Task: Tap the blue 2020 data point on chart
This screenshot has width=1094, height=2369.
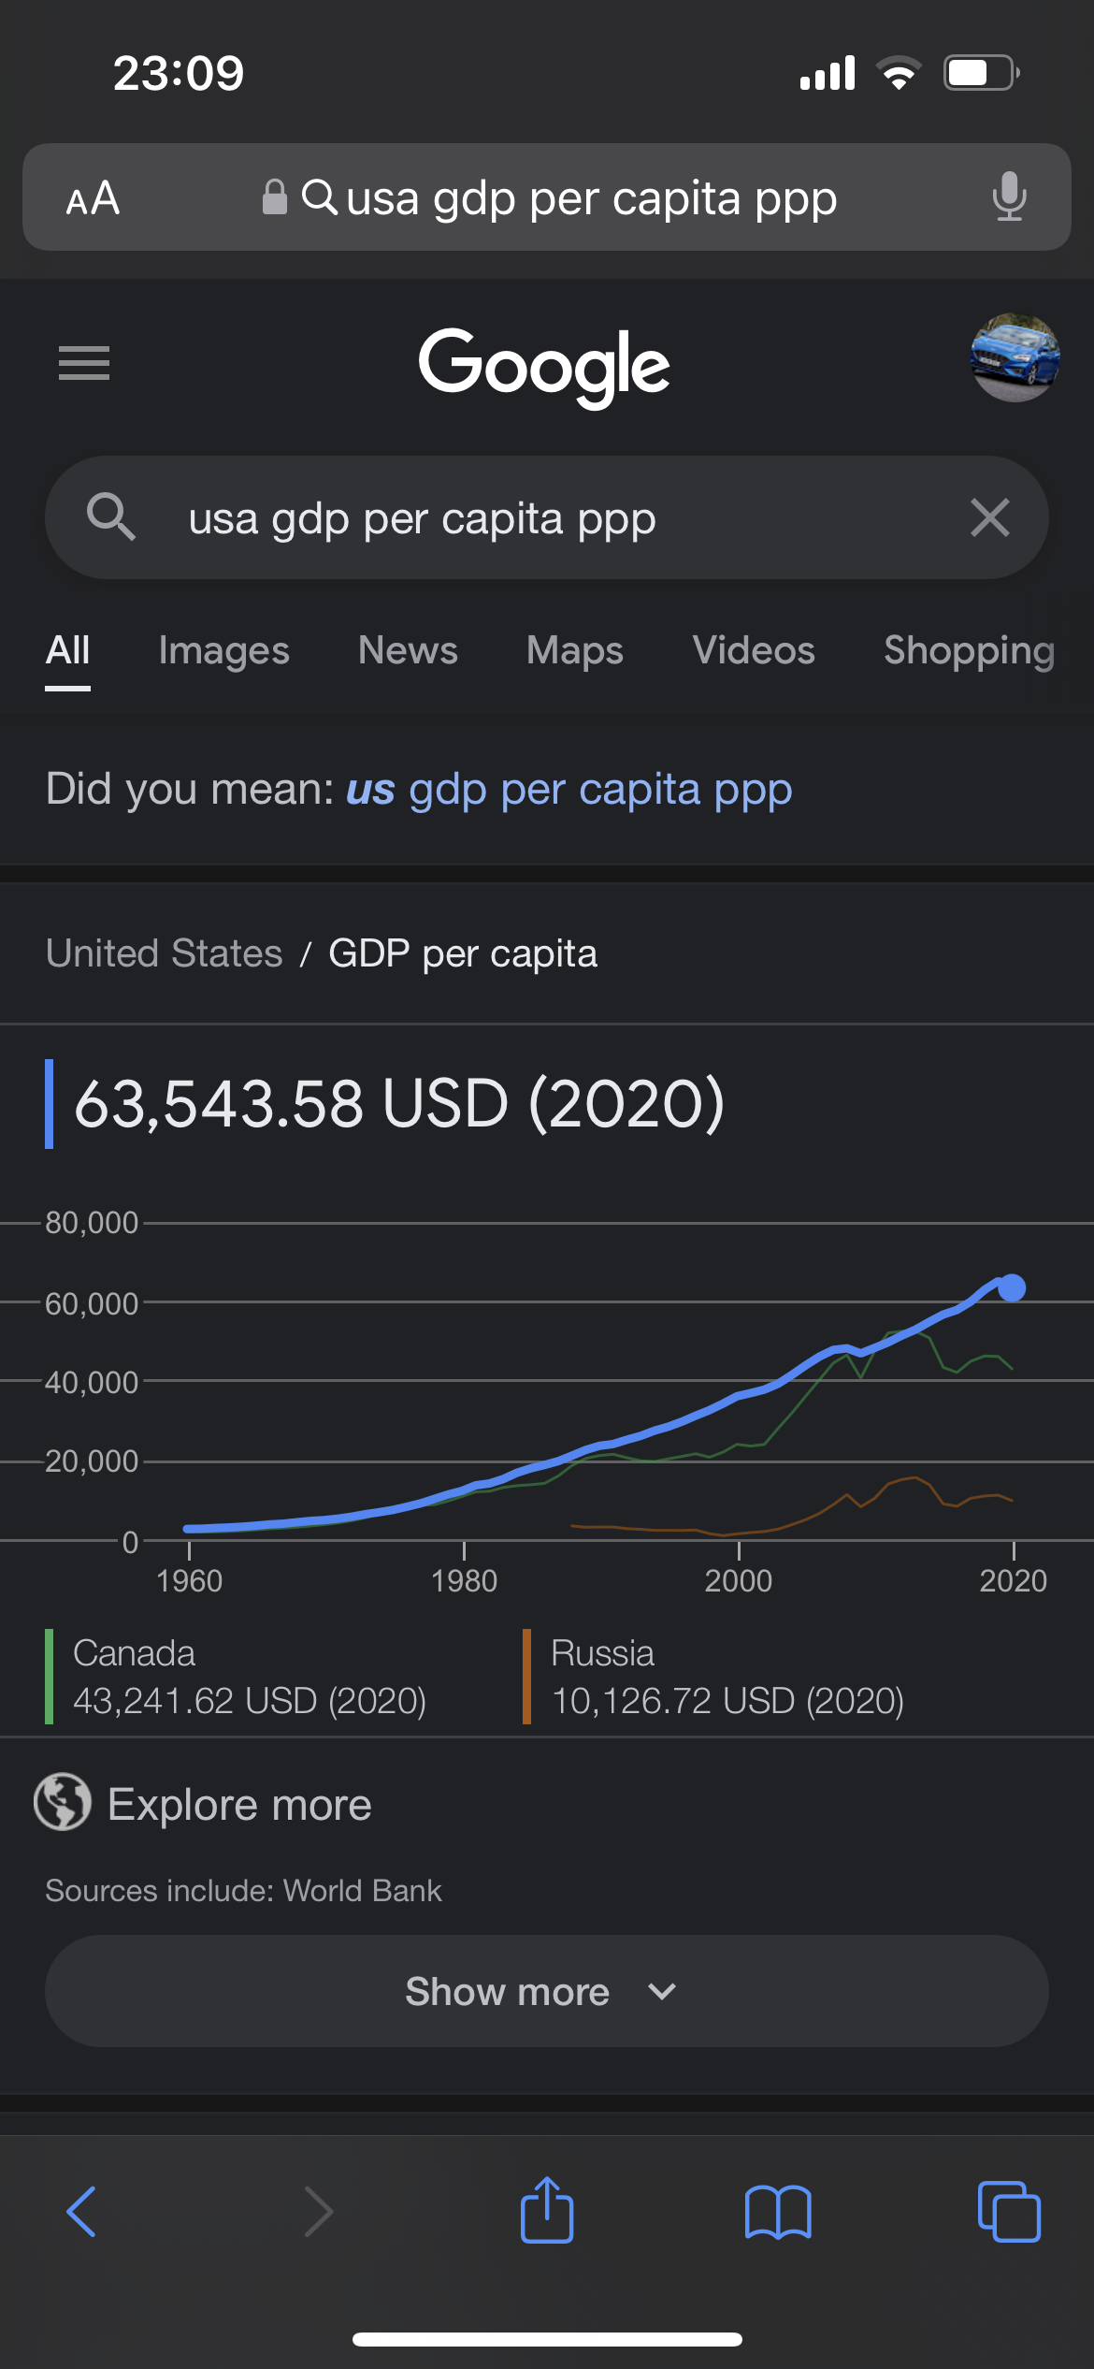Action: point(1012,1288)
